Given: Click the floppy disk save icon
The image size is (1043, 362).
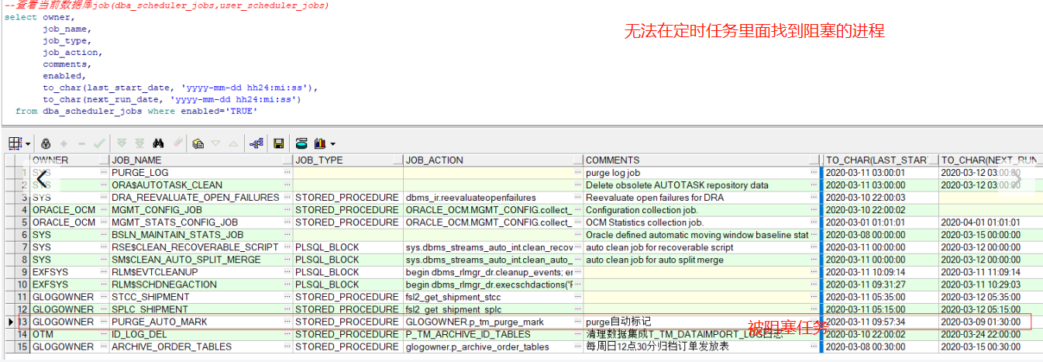Looking at the screenshot, I should [278, 143].
